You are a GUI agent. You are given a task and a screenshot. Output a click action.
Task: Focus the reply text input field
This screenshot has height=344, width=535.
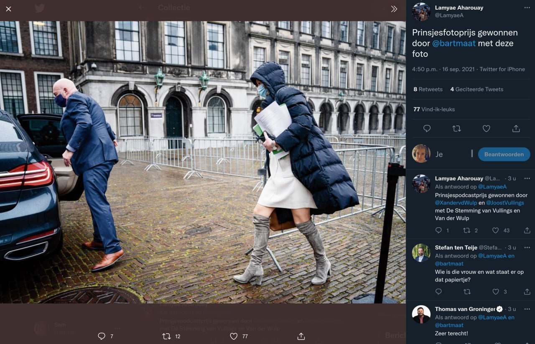[453, 154]
